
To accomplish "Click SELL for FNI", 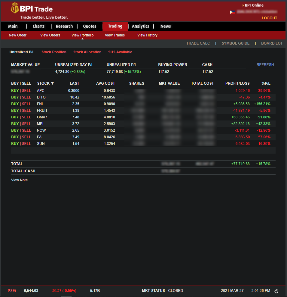I will (x=26, y=104).
